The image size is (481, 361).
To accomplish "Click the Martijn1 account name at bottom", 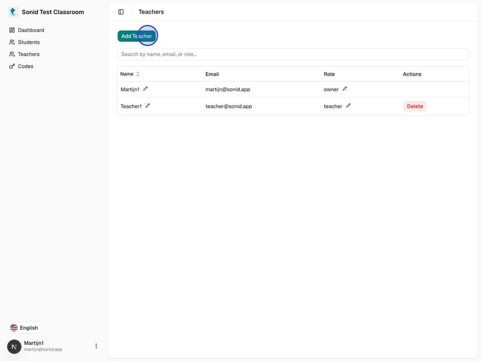I will tap(34, 343).
